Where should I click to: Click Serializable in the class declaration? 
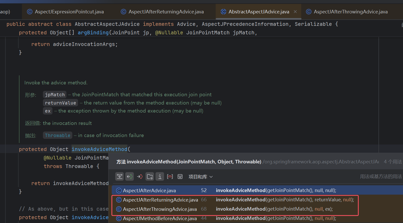313,24
